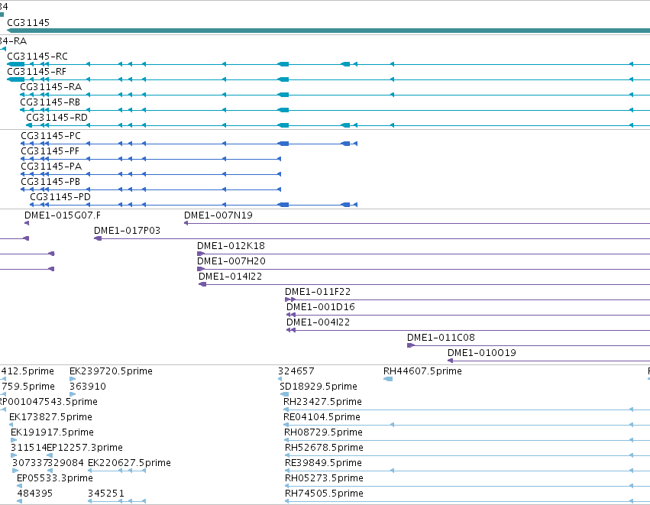The height and width of the screenshot is (505, 650).
Task: Select EST RH08729.5prime label
Action: point(323,433)
